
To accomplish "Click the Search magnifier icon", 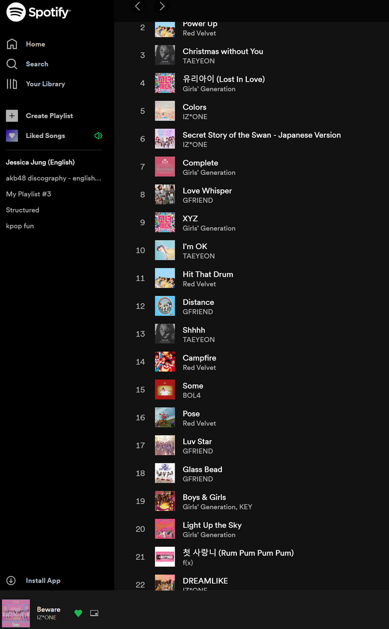I will 12,64.
